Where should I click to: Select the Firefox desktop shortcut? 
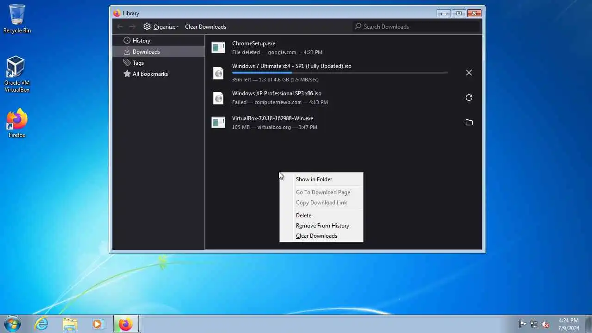17,123
